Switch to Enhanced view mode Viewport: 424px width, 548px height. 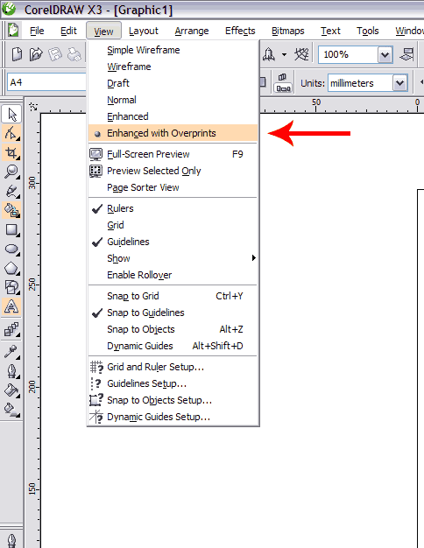coord(173,116)
